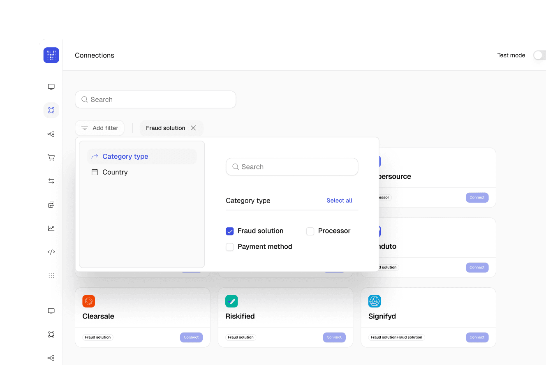Click Connect on the Konduto card

(x=477, y=267)
